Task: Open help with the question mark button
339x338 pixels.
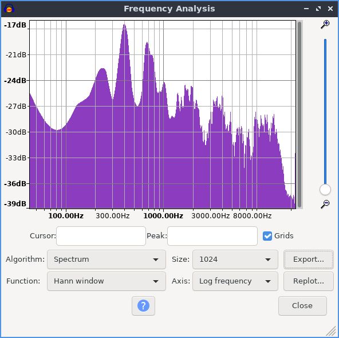Action: 143,306
